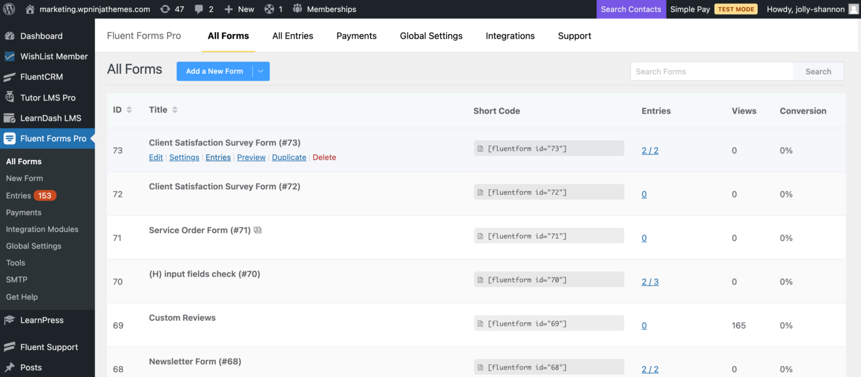Expand the Add a New Form dropdown arrow
The width and height of the screenshot is (861, 377).
[x=261, y=72]
